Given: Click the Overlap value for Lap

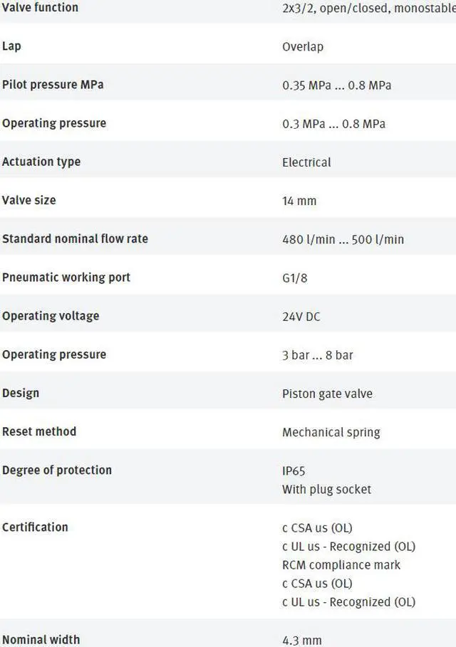Looking at the screenshot, I should [303, 47].
